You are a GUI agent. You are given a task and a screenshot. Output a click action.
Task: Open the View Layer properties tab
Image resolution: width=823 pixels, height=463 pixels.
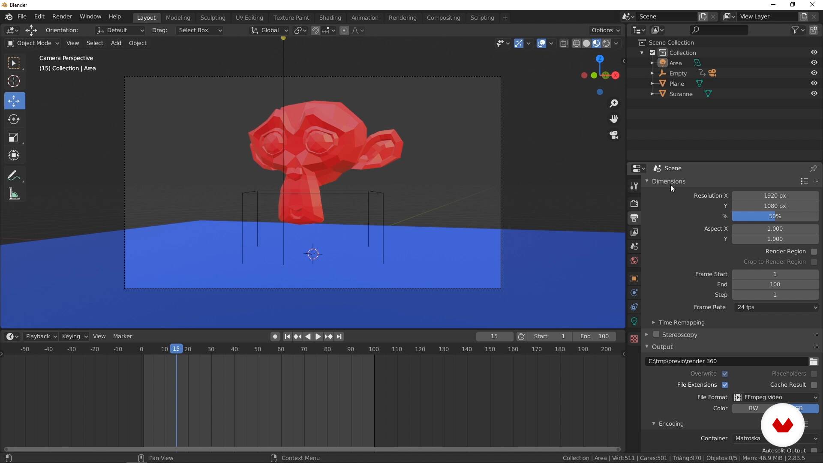tap(634, 232)
